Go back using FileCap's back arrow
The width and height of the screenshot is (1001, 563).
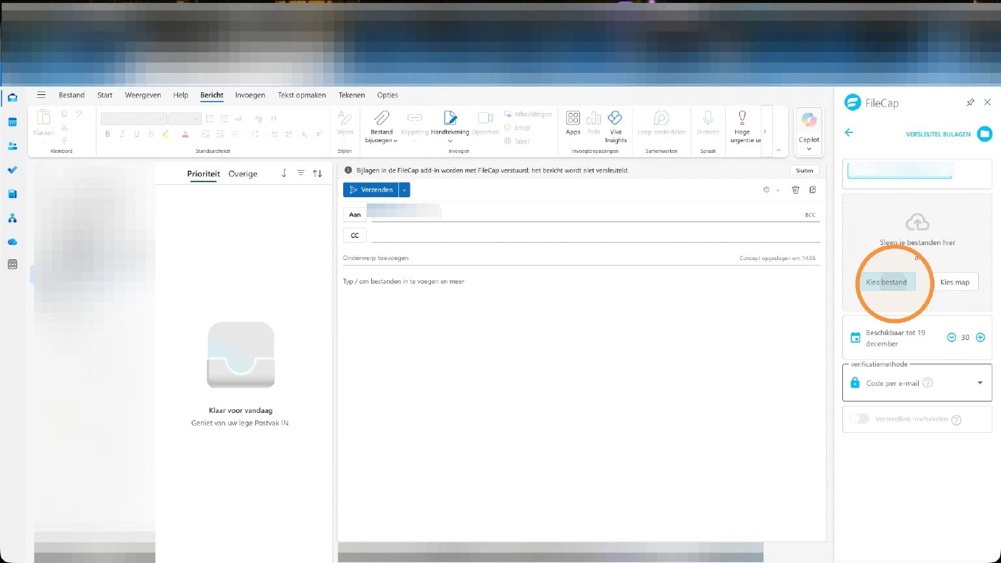pyautogui.click(x=849, y=132)
